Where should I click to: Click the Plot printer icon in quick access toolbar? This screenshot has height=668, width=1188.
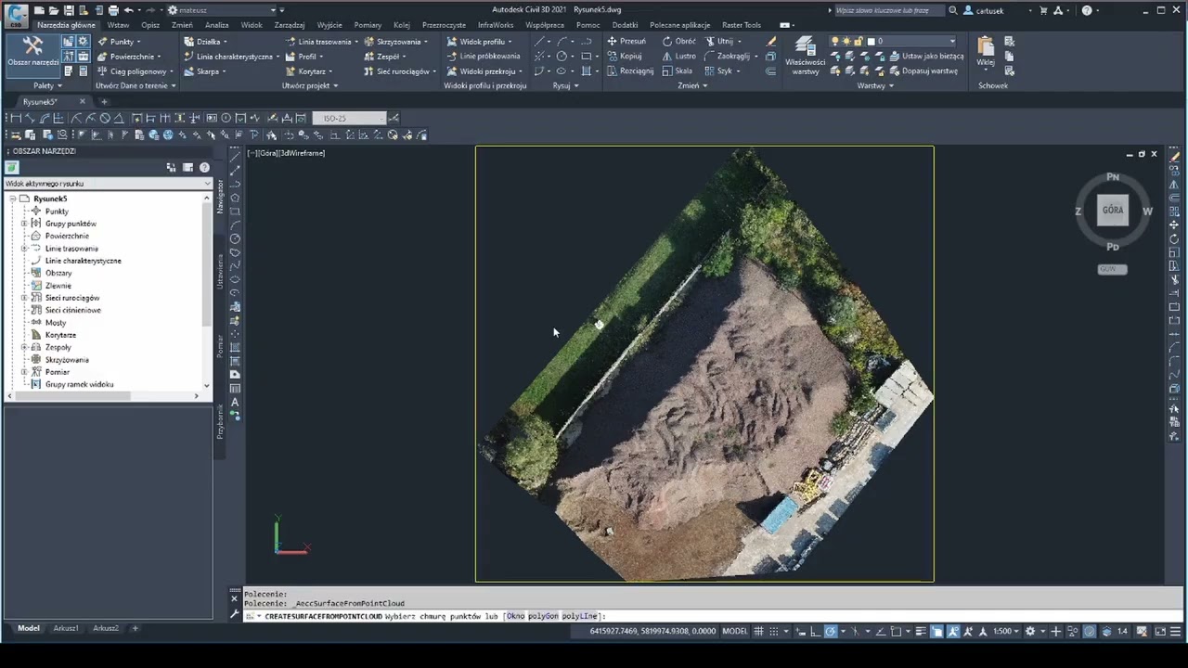[x=112, y=10]
